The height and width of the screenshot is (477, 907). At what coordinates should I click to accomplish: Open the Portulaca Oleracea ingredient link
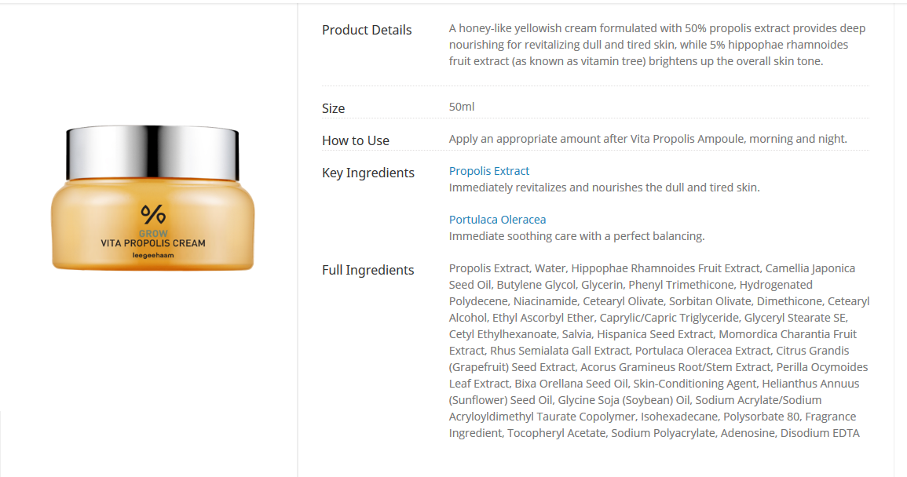(x=497, y=220)
